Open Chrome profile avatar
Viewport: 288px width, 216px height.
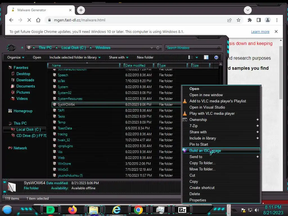(x=268, y=20)
